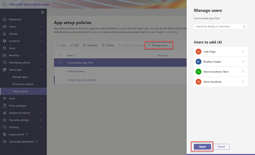Click the Description column header
This screenshot has height=155, width=255.
[x=163, y=55]
